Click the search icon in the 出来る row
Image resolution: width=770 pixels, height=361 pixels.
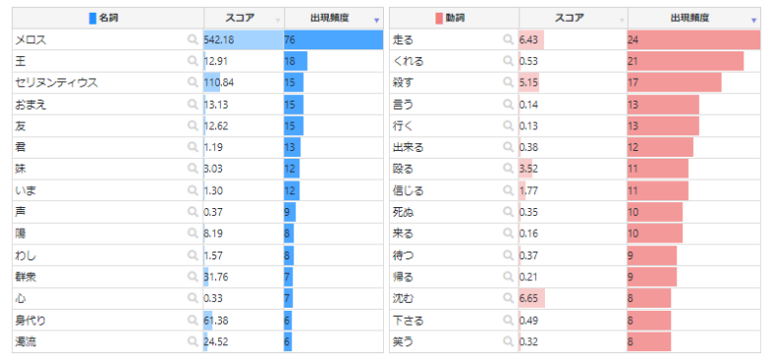[x=507, y=147]
